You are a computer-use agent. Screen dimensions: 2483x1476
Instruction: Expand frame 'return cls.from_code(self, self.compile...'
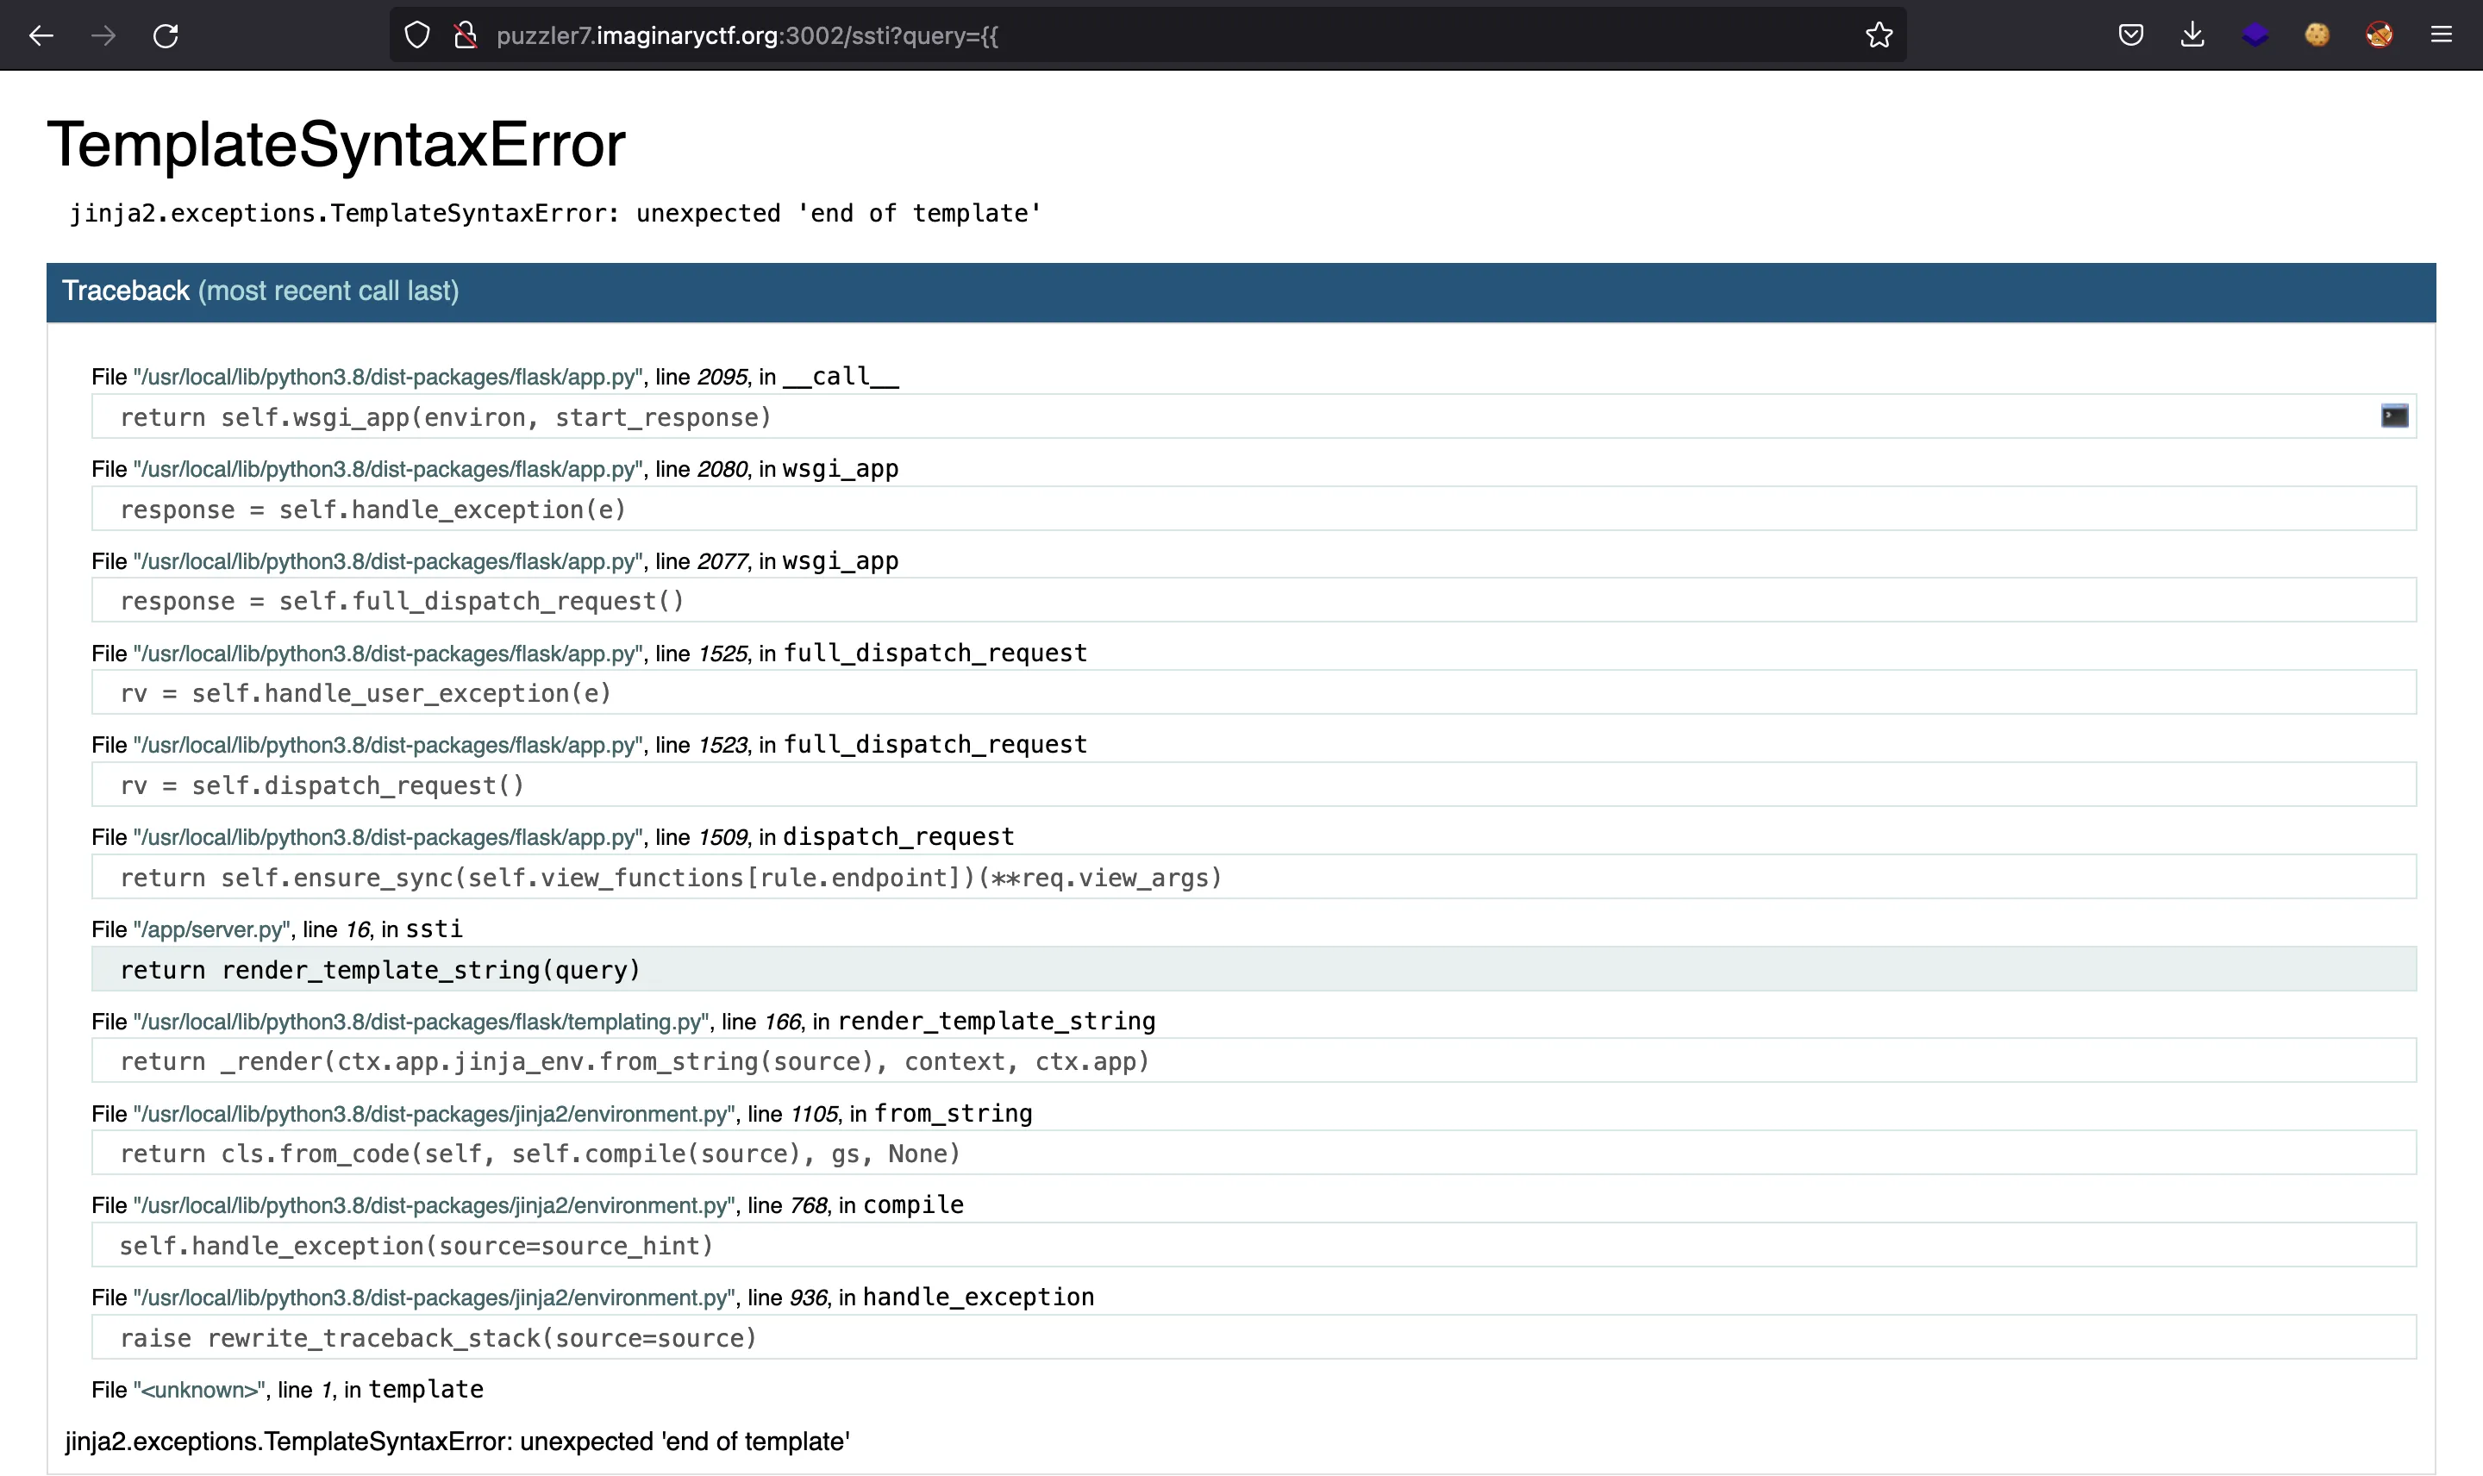point(1254,1154)
